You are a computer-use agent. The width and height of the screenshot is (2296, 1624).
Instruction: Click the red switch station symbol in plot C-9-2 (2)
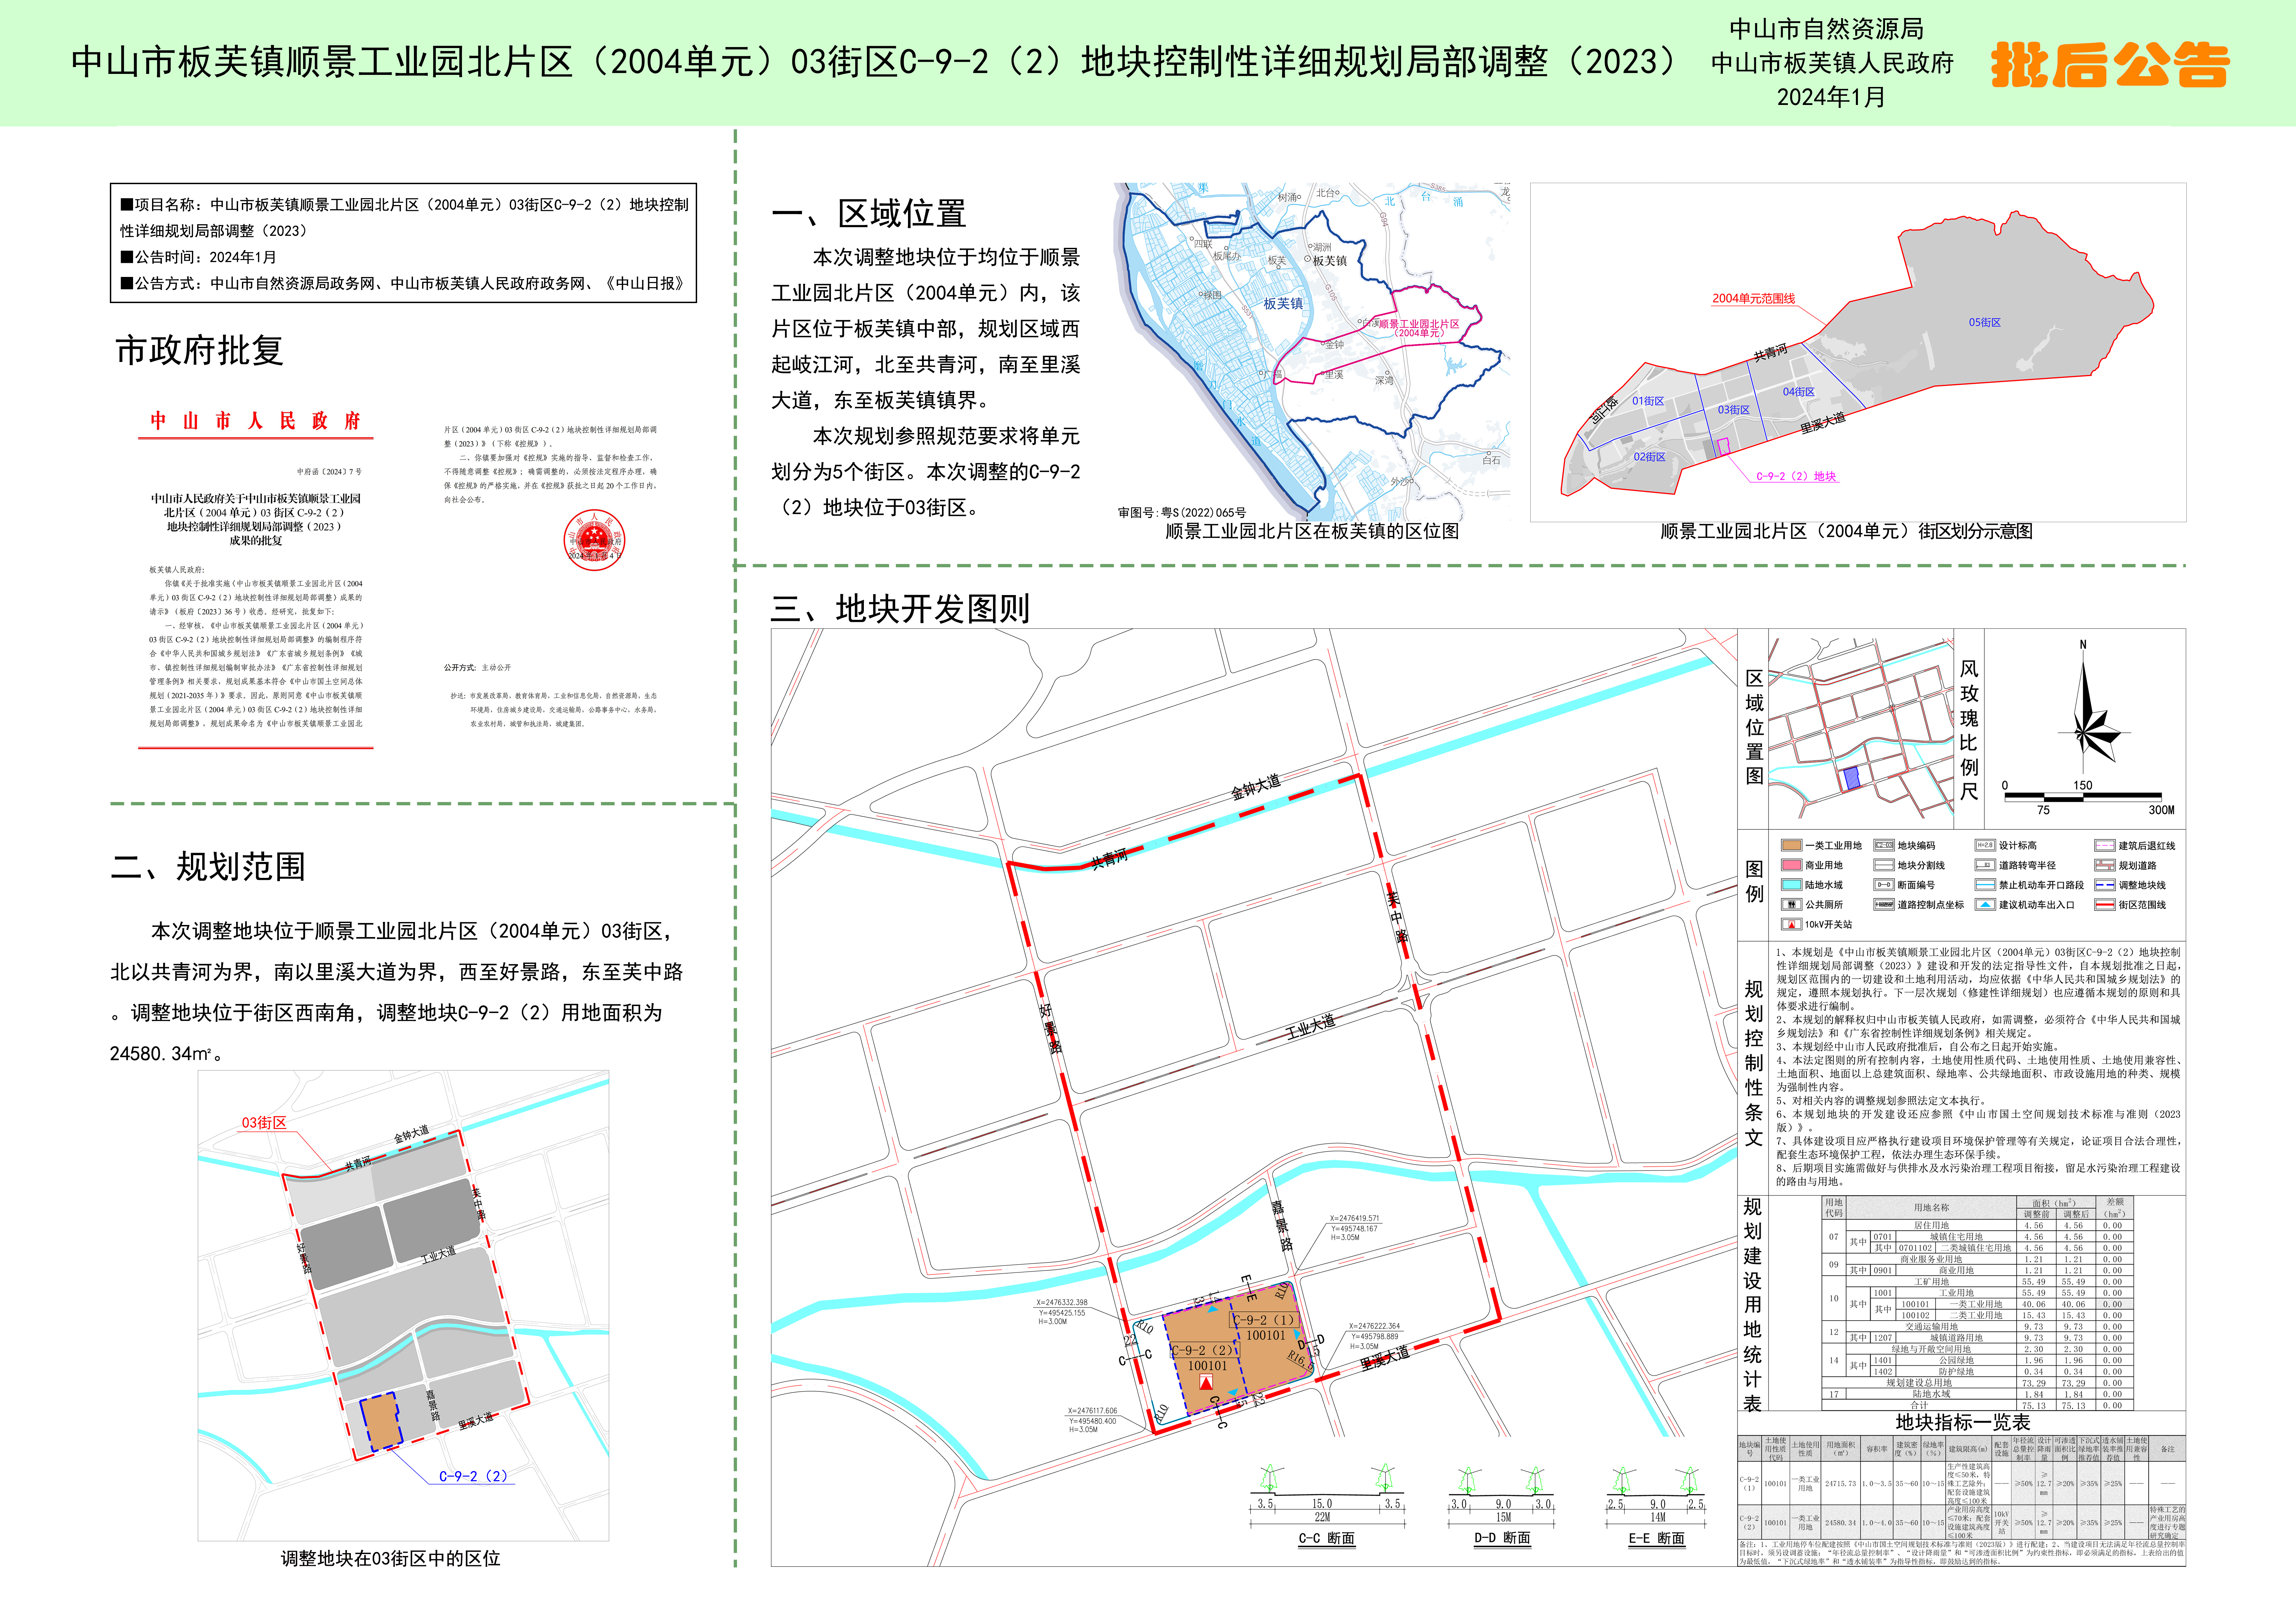(1206, 1382)
